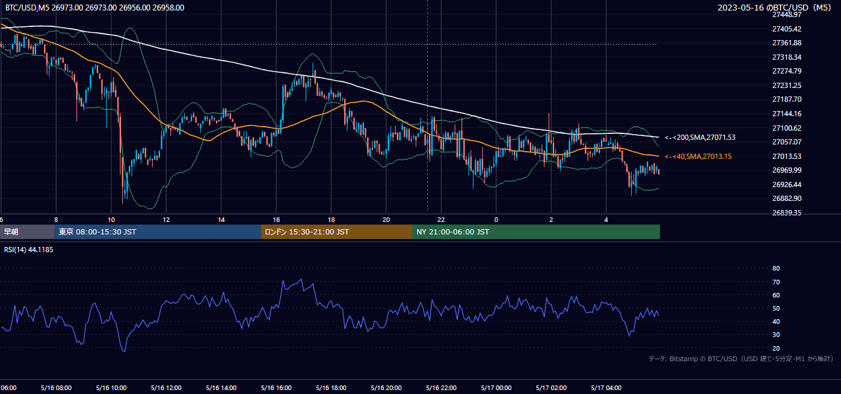
Task: Select the ロンドン 15:30-21:00 JST session bar
Action: [x=337, y=232]
